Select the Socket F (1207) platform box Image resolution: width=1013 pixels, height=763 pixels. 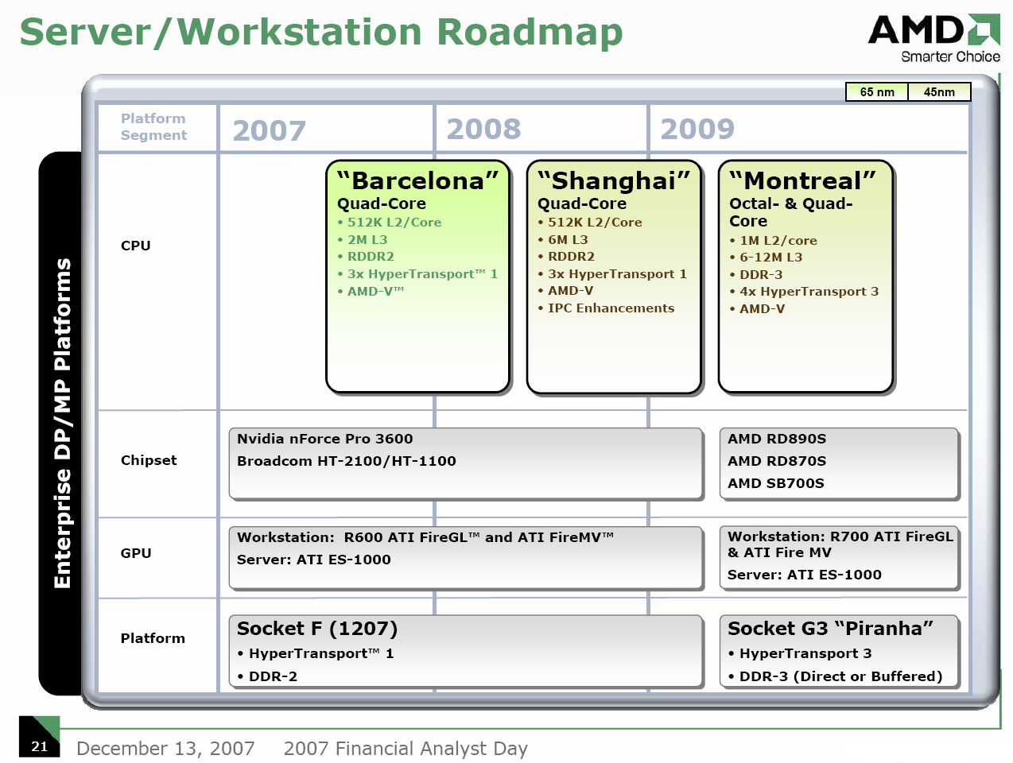(466, 651)
